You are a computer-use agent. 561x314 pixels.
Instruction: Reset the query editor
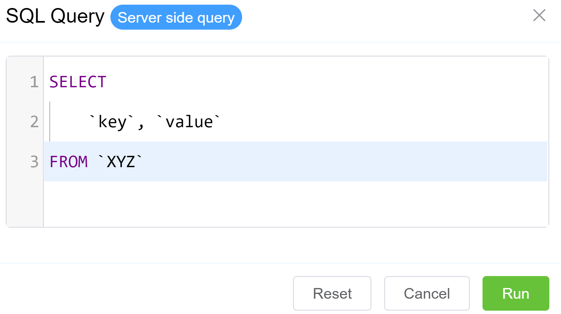(332, 293)
